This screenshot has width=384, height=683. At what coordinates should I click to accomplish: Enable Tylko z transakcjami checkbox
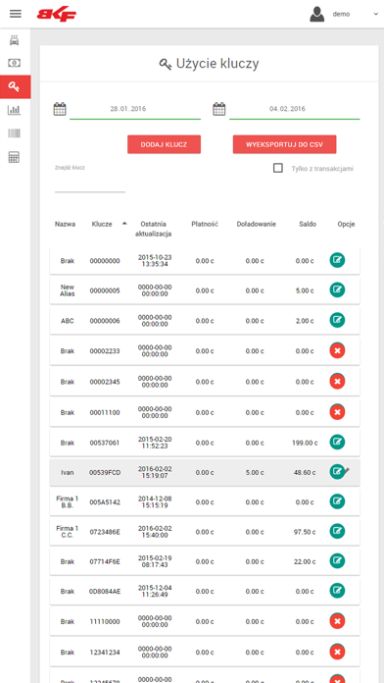point(278,168)
